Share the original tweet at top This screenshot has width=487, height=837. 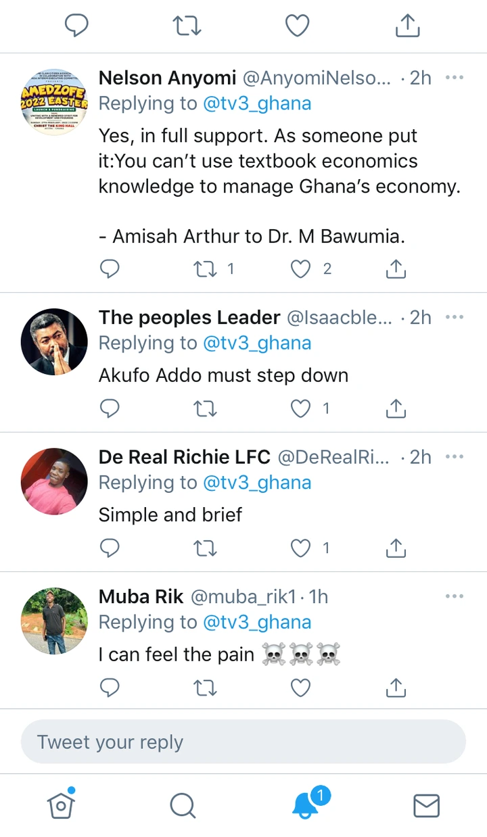(x=407, y=26)
